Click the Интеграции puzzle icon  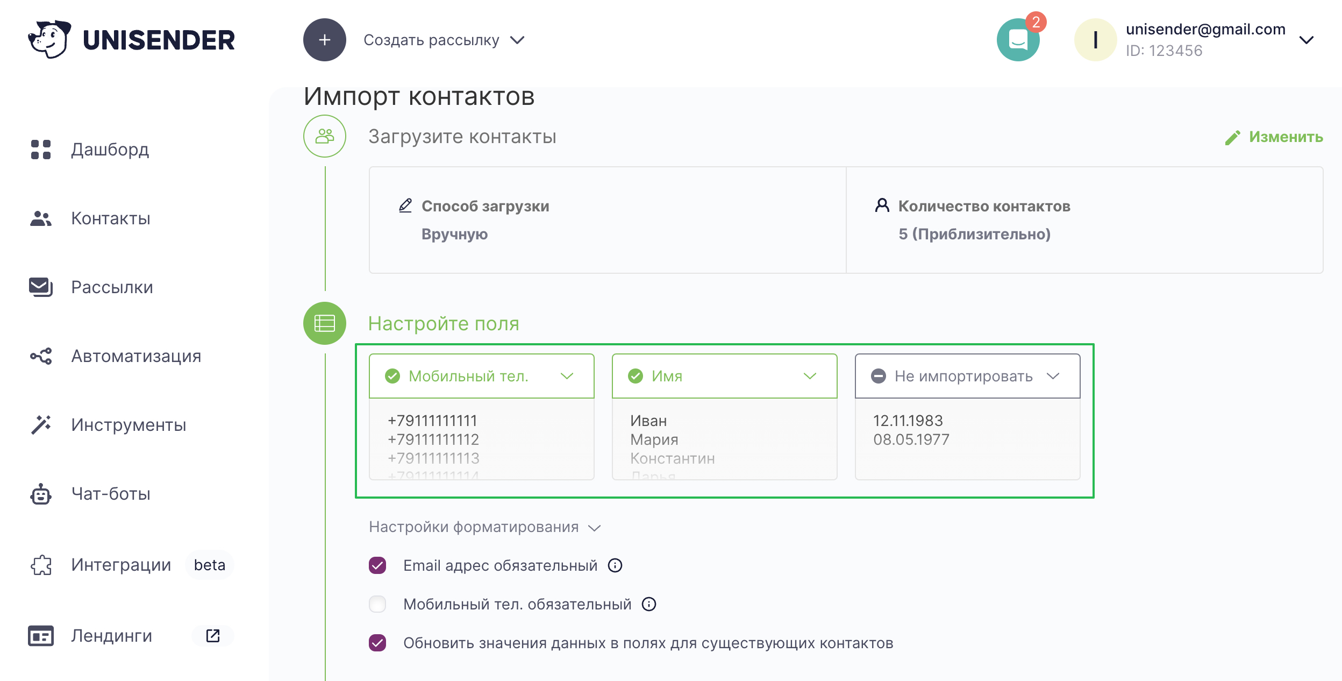pos(41,565)
